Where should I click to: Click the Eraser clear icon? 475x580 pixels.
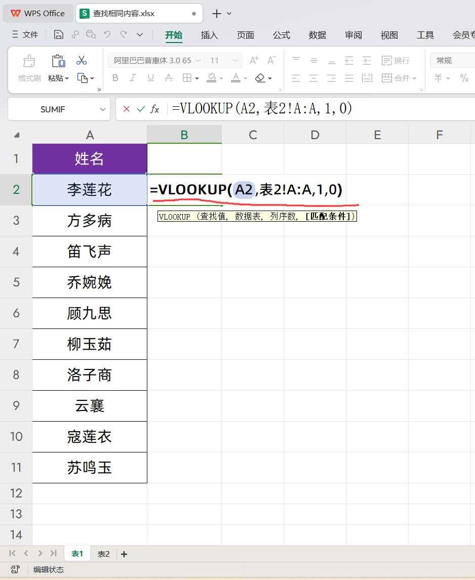coord(260,77)
